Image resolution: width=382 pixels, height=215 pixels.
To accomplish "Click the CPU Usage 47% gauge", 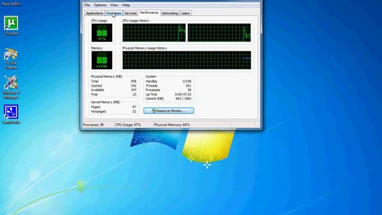I will tap(102, 33).
